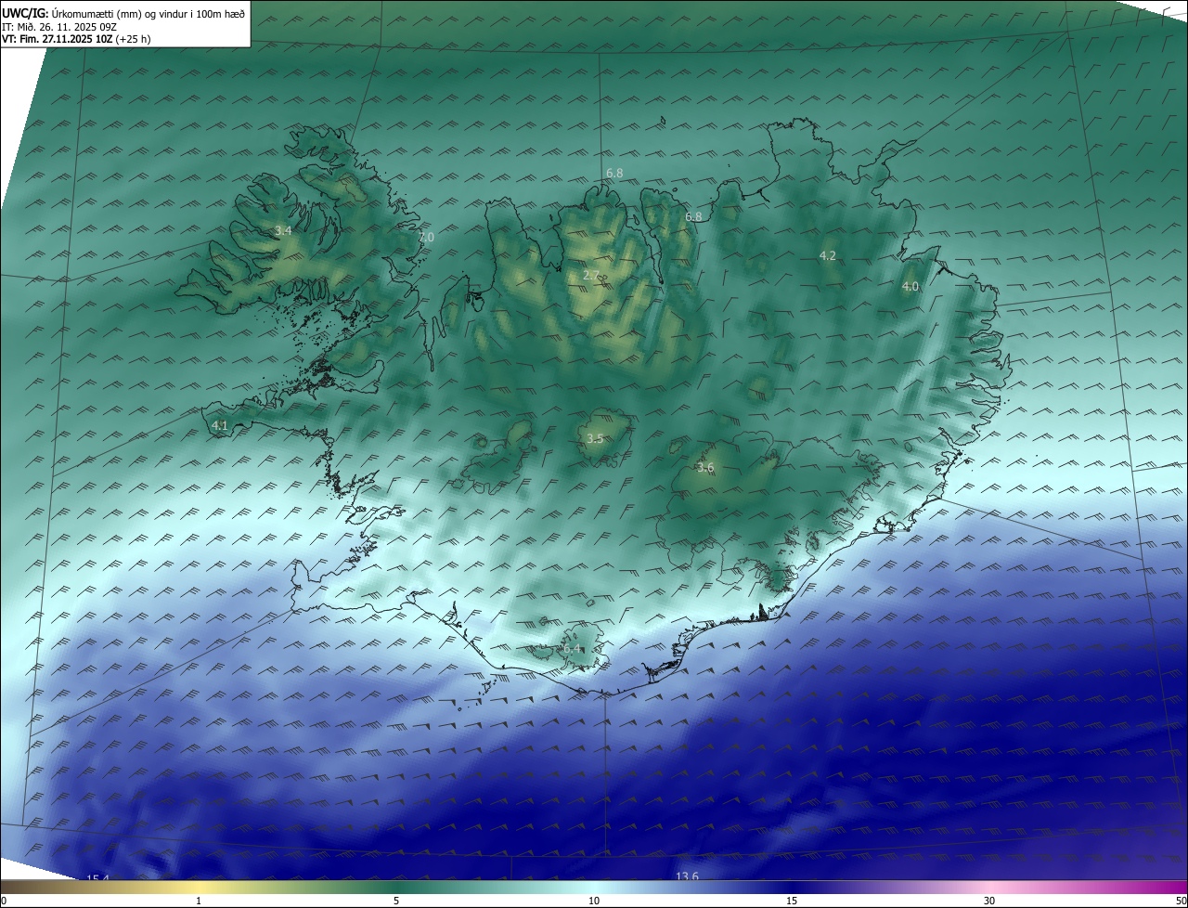This screenshot has height=908, width=1188.
Task: Click the 4.1 value on the map
Action: coord(220,426)
